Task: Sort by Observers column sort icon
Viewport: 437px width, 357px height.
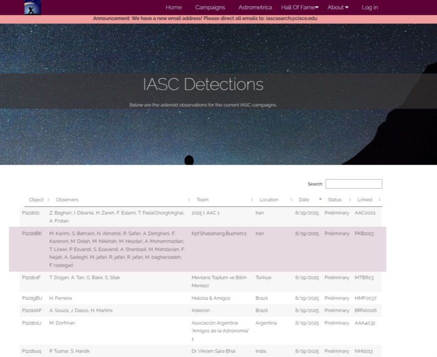Action: click(189, 200)
